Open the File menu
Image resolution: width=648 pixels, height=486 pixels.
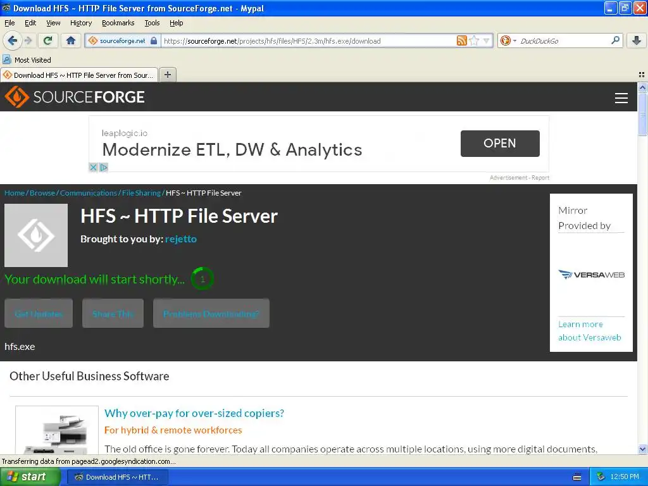click(9, 23)
